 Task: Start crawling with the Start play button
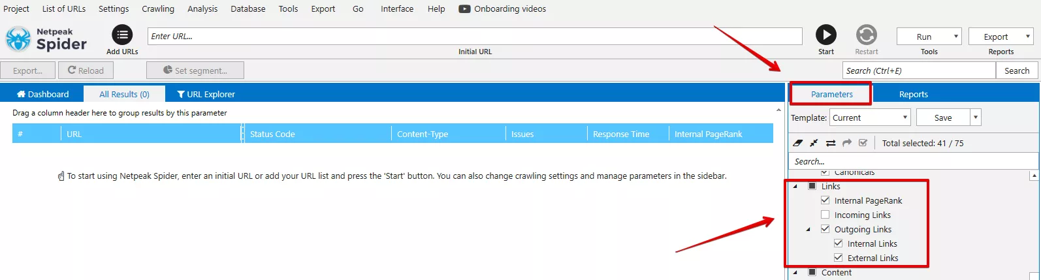click(x=825, y=35)
